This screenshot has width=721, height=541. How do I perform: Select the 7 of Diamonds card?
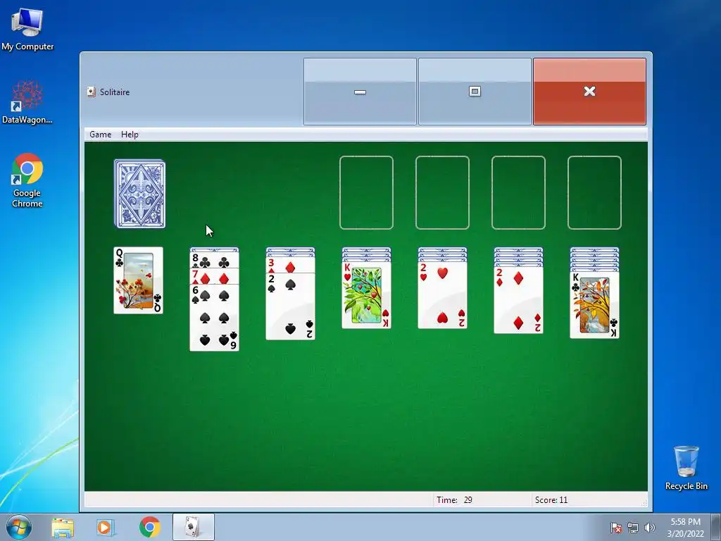[214, 278]
